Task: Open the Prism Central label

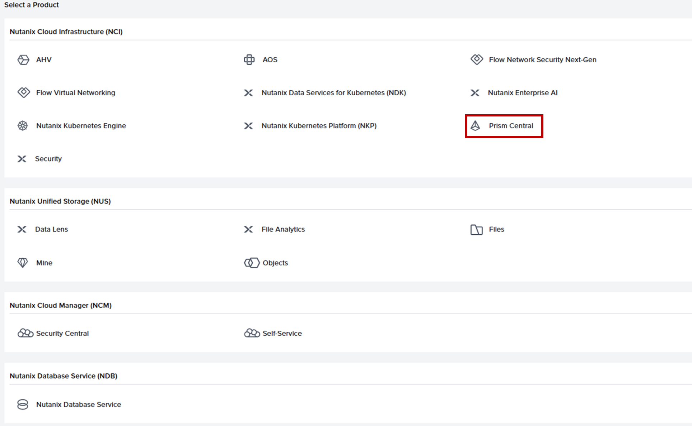Action: (511, 126)
